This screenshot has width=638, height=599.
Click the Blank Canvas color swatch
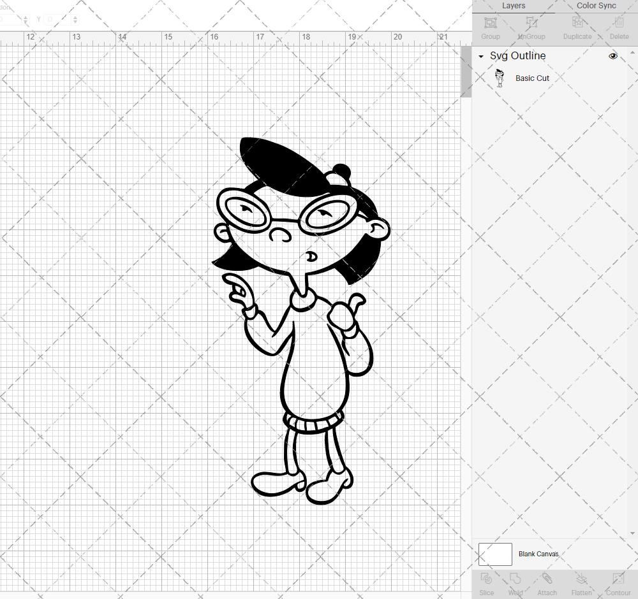coord(495,554)
